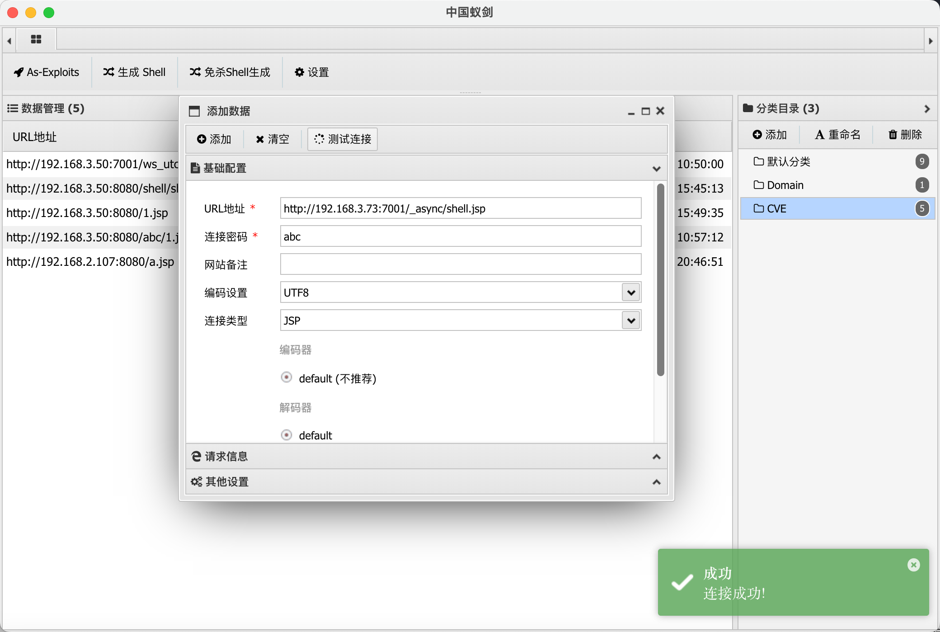
Task: Open the 连接类型 JSP dropdown
Action: 631,321
